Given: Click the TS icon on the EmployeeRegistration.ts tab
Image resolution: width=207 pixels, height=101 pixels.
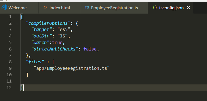Looking at the screenshot, I should click(x=87, y=8).
